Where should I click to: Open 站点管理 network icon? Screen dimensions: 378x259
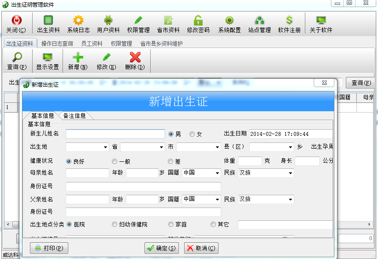click(259, 20)
